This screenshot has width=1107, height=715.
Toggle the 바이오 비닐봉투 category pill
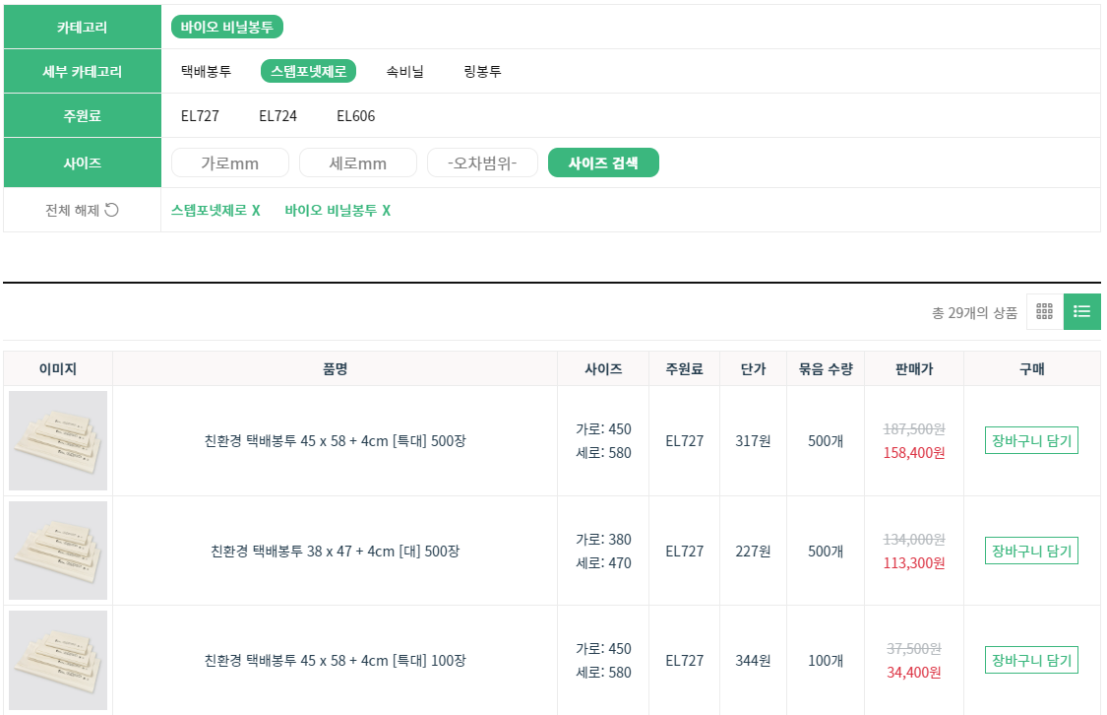[x=226, y=27]
